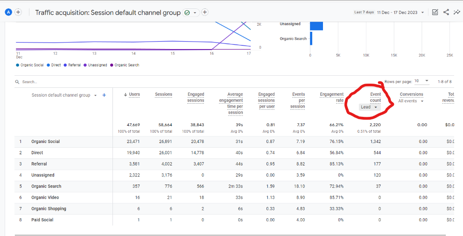Share this report via share icon
Image resolution: width=463 pixels, height=236 pixels.
[446, 12]
